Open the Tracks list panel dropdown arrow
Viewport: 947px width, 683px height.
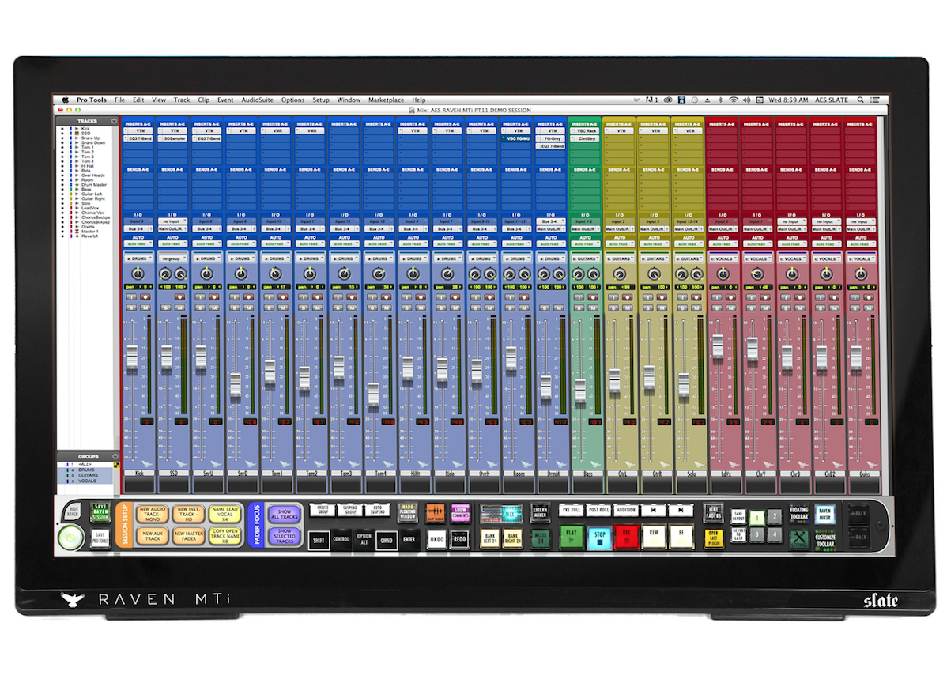114,122
